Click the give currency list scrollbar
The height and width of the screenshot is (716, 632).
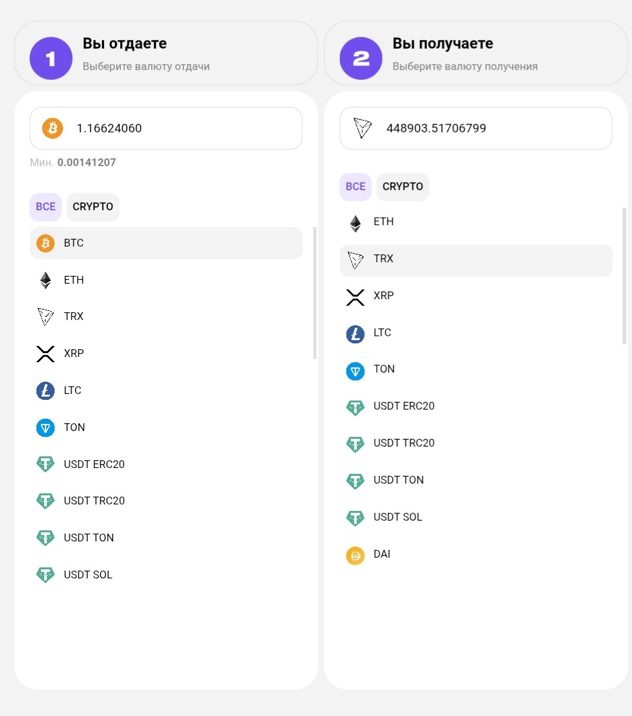(x=315, y=293)
